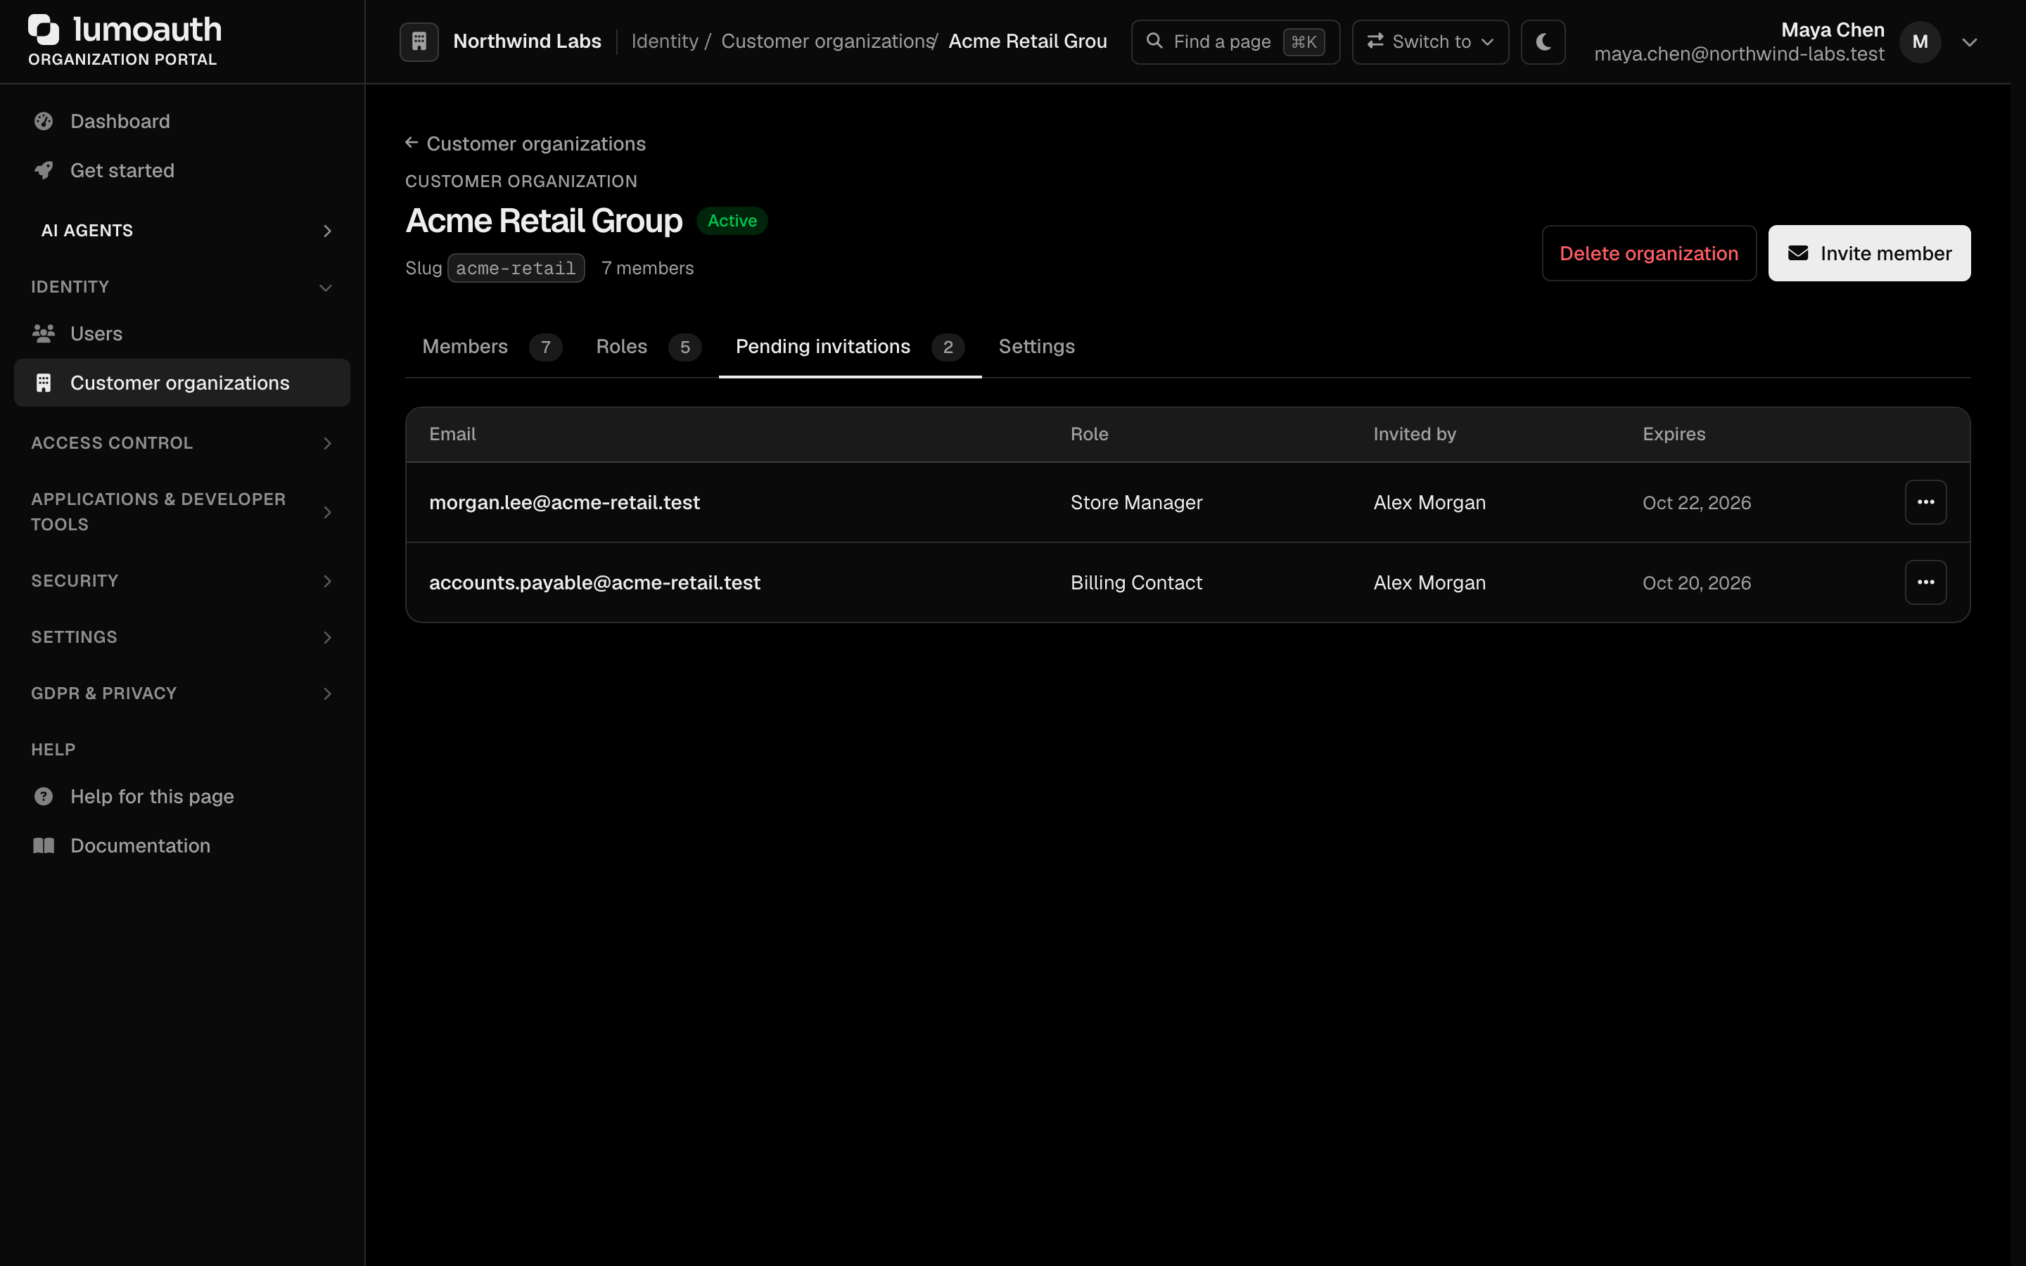This screenshot has width=2026, height=1266.
Task: Expand the Access Control section
Action: (x=182, y=443)
